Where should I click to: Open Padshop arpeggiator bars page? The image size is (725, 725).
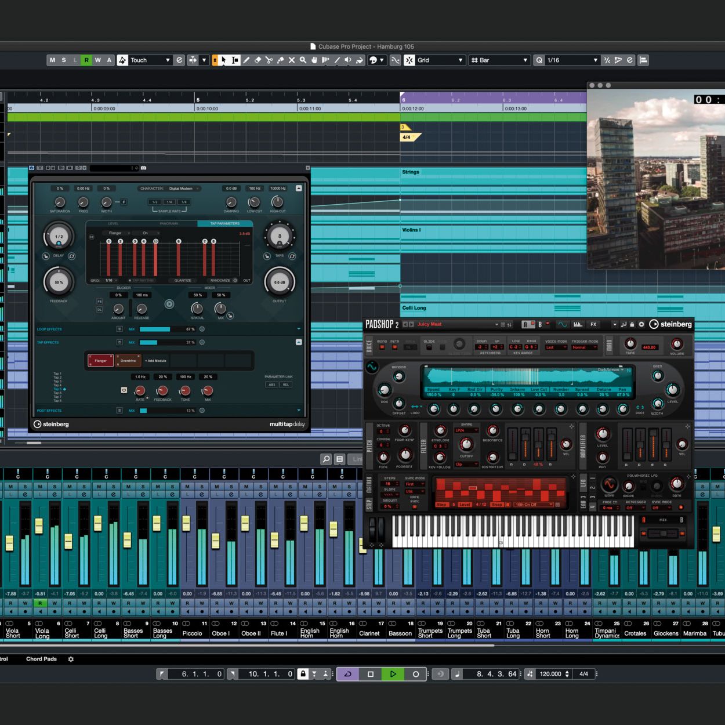[x=578, y=324]
